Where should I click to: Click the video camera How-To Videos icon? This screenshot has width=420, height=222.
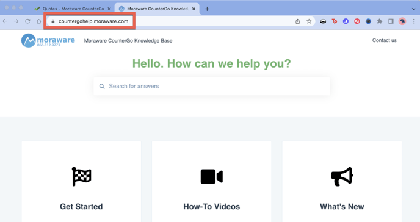pyautogui.click(x=212, y=176)
